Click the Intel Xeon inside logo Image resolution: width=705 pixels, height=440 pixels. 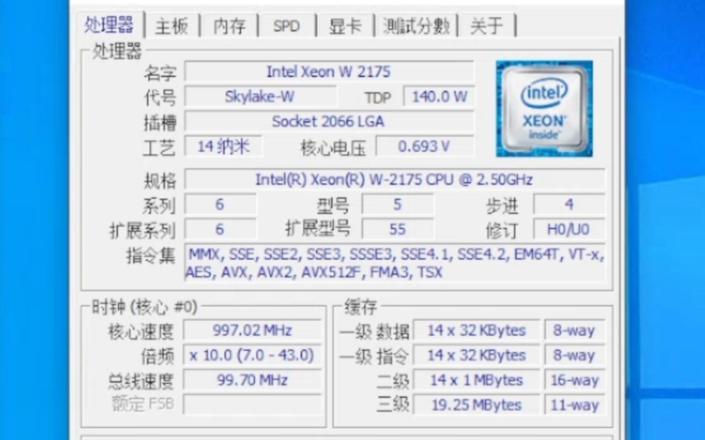point(544,109)
